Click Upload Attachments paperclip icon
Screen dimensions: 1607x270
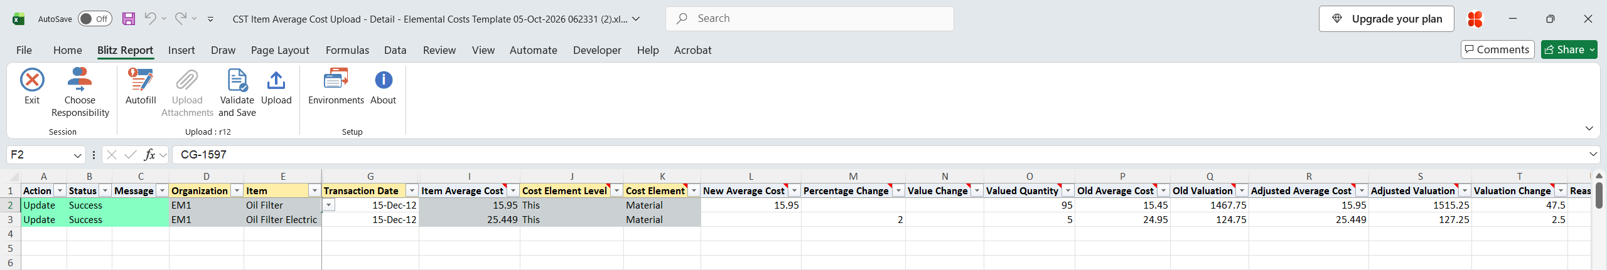tap(187, 80)
